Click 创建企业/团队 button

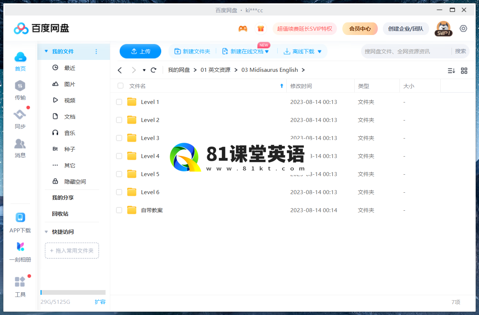click(406, 29)
